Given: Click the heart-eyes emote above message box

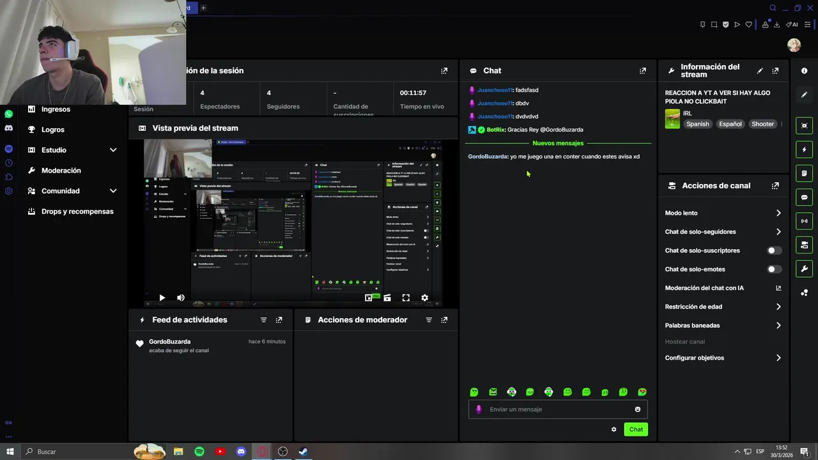Looking at the screenshot, I should (x=642, y=392).
